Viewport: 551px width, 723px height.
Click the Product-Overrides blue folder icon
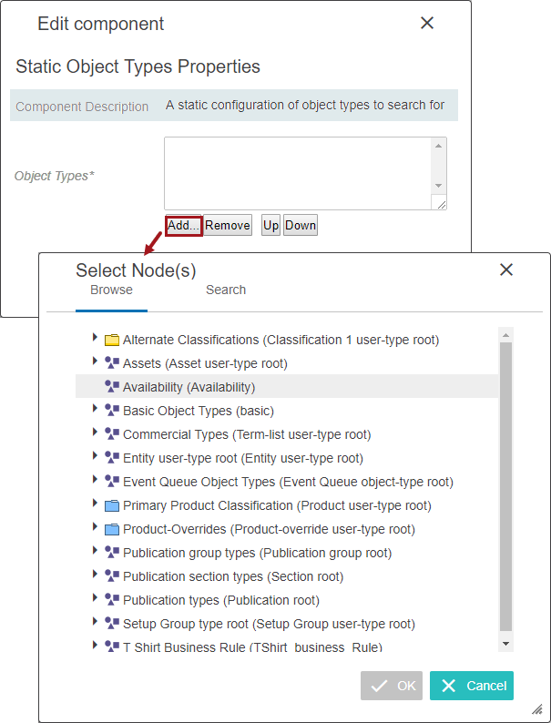[112, 529]
